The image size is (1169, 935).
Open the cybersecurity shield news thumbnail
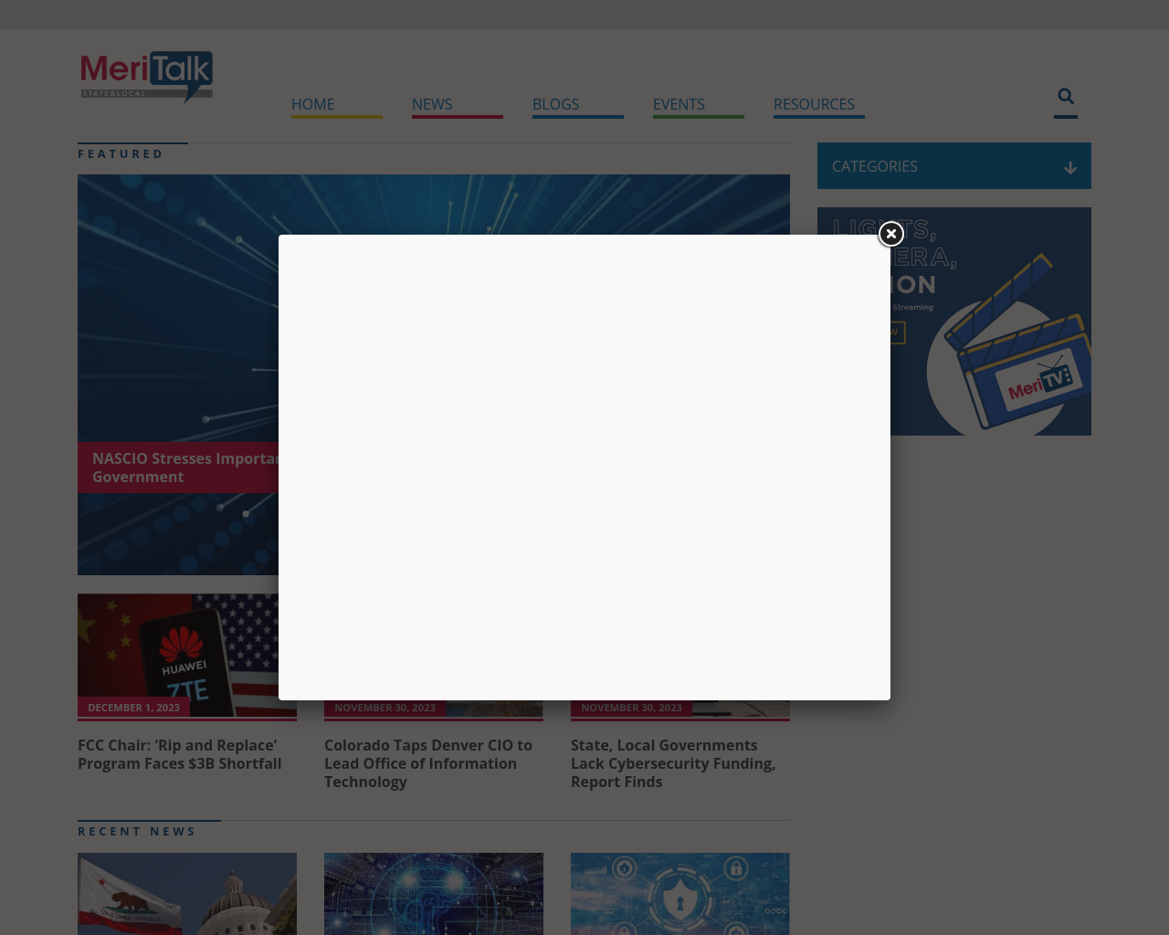tap(680, 894)
